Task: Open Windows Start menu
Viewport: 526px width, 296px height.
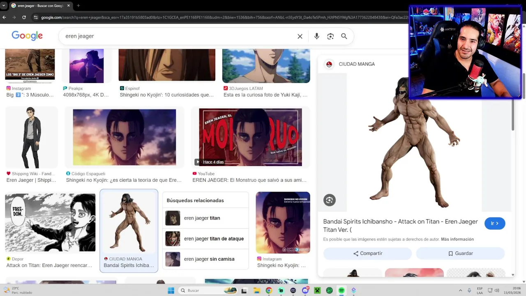Action: point(171,291)
